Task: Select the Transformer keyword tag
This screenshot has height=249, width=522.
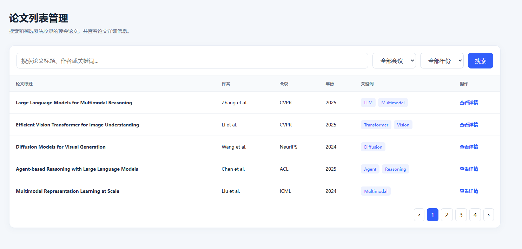Action: 376,125
